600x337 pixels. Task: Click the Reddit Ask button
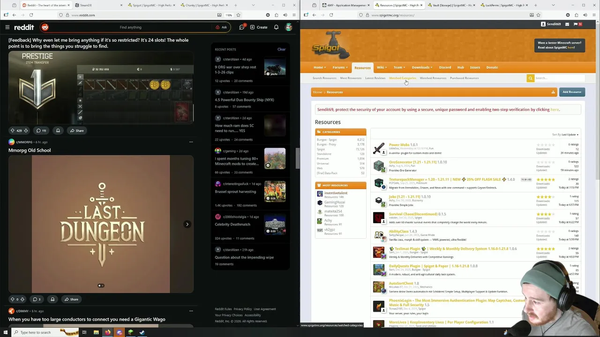coord(221,27)
